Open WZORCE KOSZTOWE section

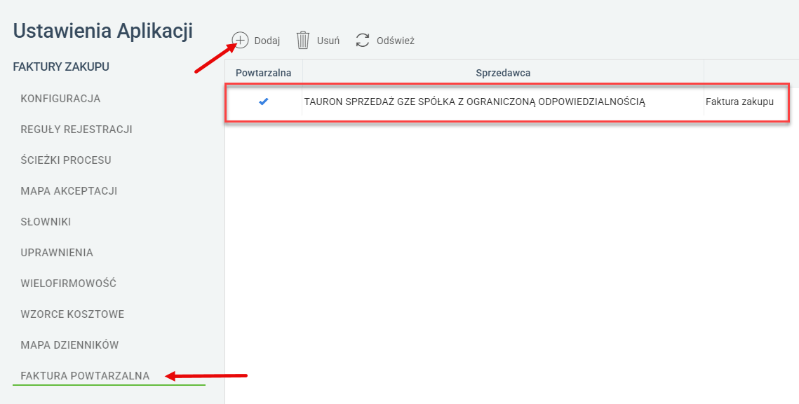(72, 314)
